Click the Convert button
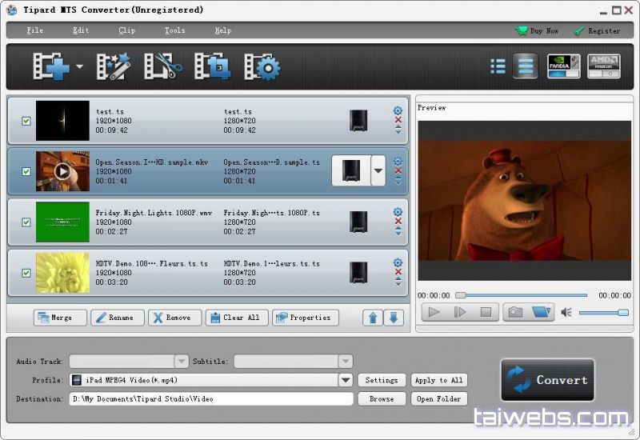This screenshot has height=440, width=640. click(549, 380)
